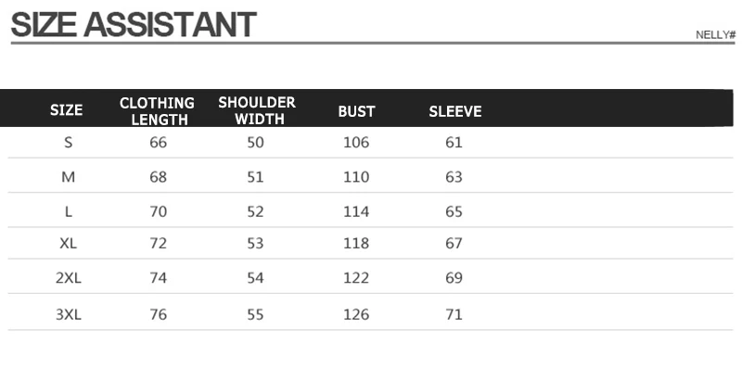Select the SHOULDER WIDTH column header

pyautogui.click(x=257, y=110)
